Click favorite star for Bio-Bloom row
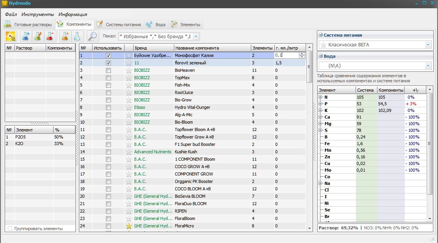The width and height of the screenshot is (438, 243). [129, 122]
